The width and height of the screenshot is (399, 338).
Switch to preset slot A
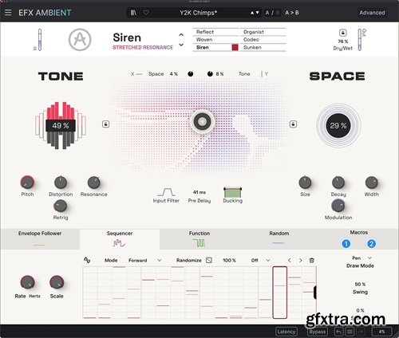tap(267, 13)
